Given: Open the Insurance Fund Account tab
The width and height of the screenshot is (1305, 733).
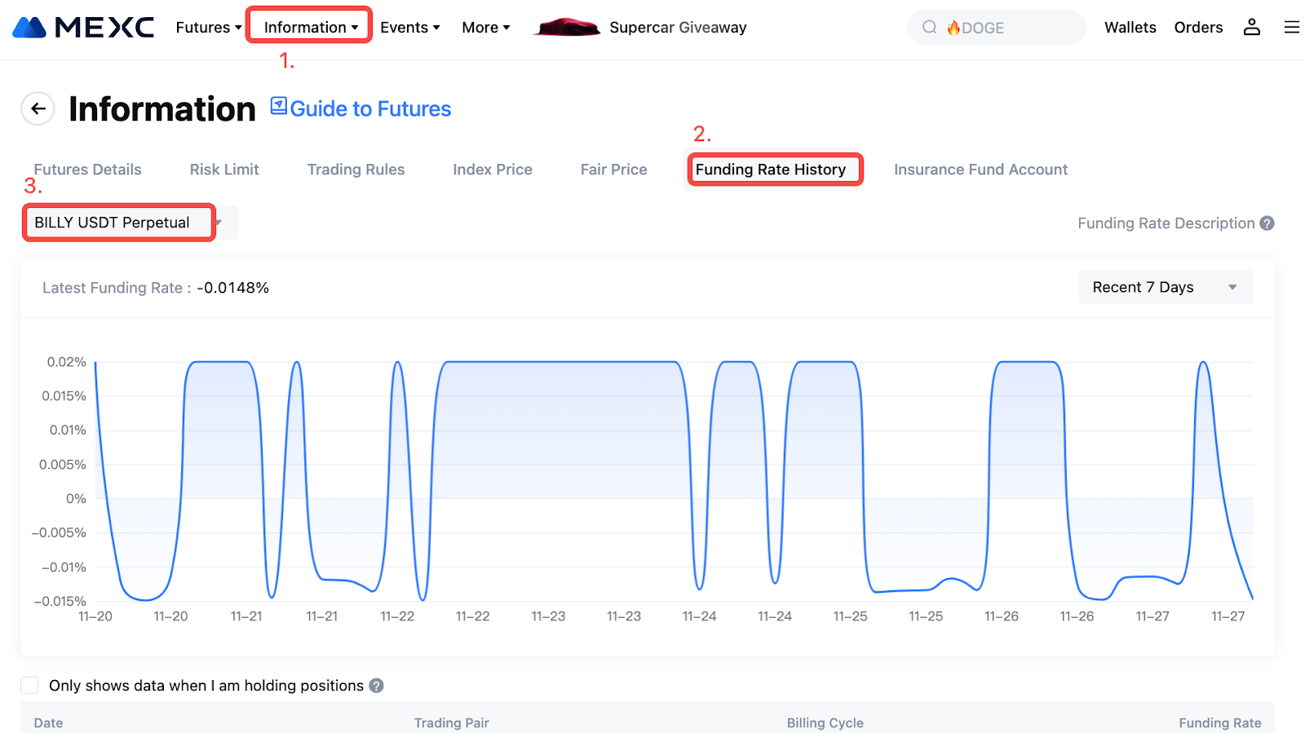Looking at the screenshot, I should (980, 170).
